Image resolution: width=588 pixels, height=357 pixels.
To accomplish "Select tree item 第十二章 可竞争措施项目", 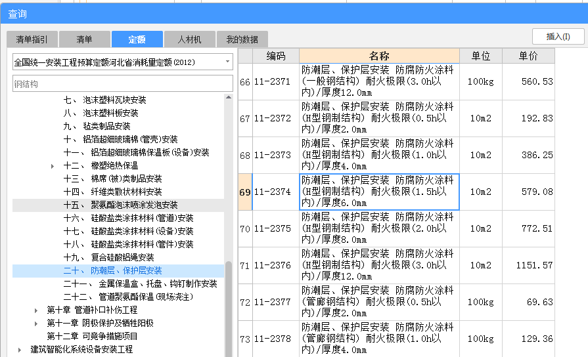I will tap(92, 336).
